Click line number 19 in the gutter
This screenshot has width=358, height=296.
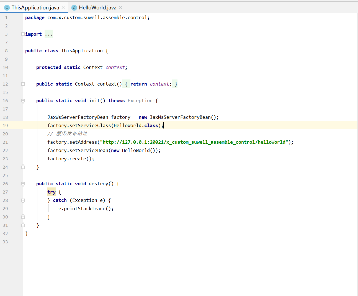pyautogui.click(x=5, y=125)
